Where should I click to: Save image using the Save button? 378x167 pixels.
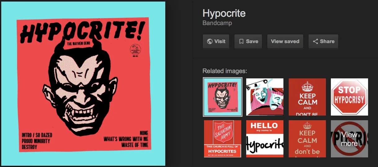pyautogui.click(x=248, y=41)
